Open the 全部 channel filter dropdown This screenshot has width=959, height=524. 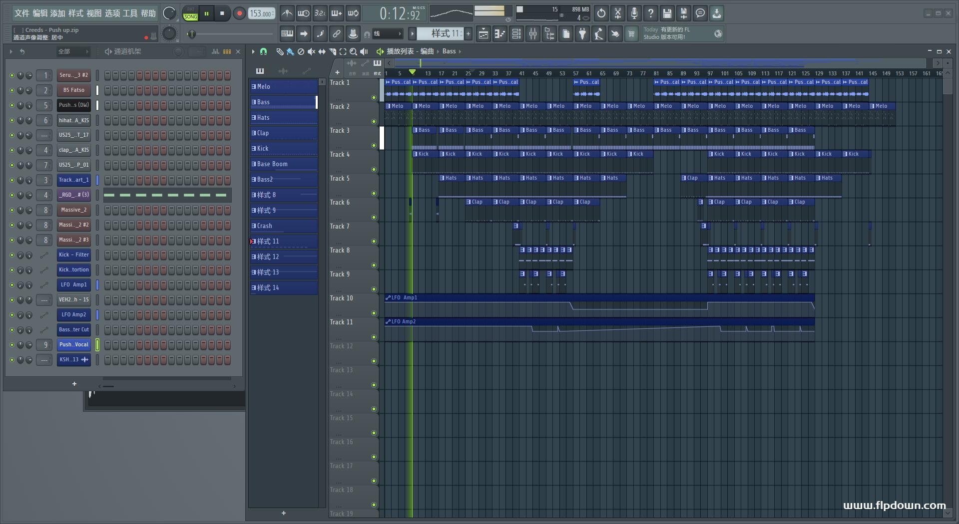[x=73, y=51]
